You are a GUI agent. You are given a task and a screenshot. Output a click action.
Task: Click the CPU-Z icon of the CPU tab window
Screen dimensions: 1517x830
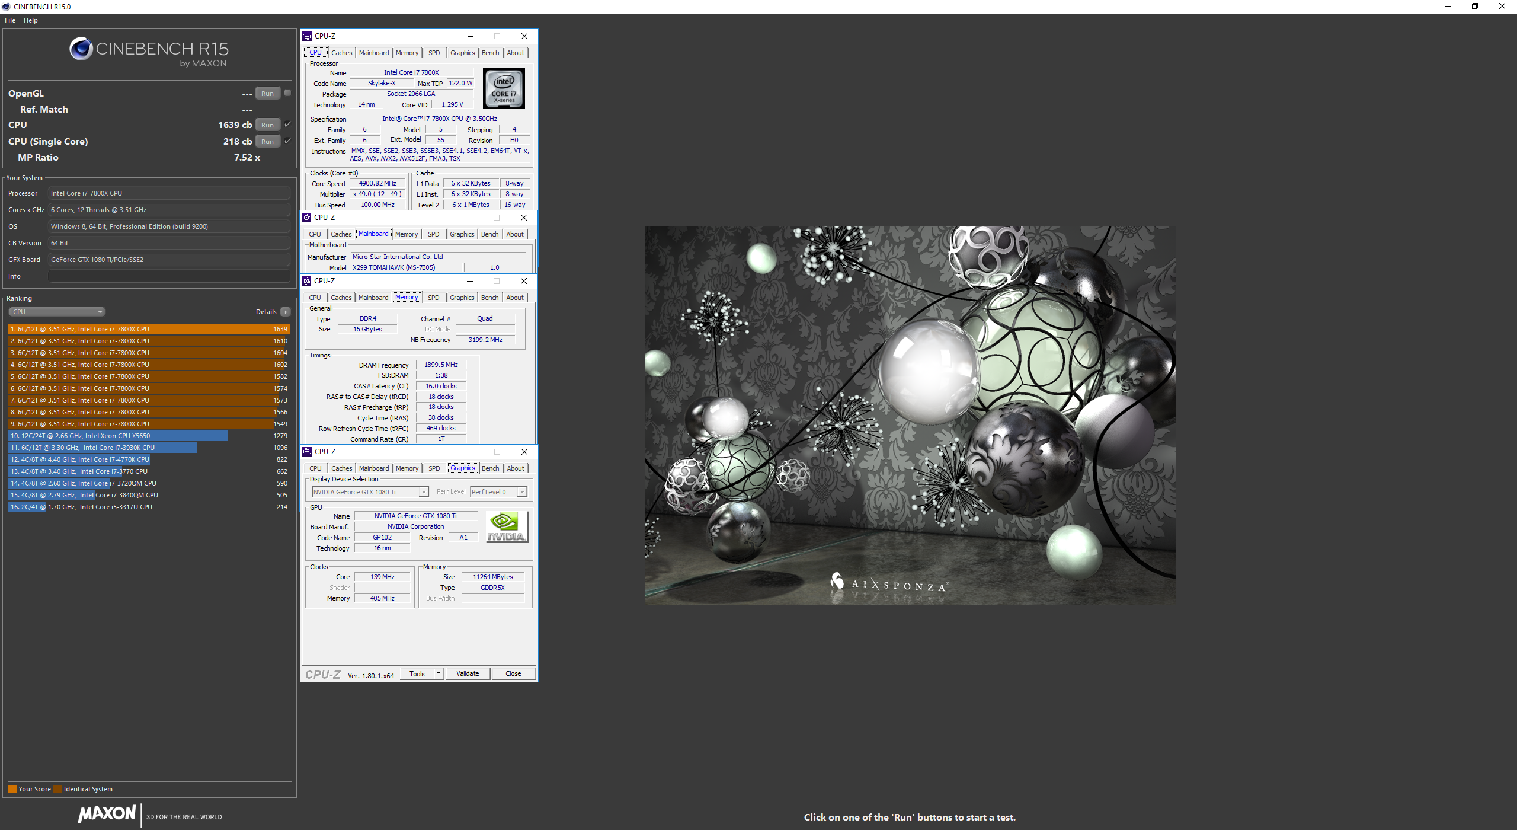click(307, 36)
